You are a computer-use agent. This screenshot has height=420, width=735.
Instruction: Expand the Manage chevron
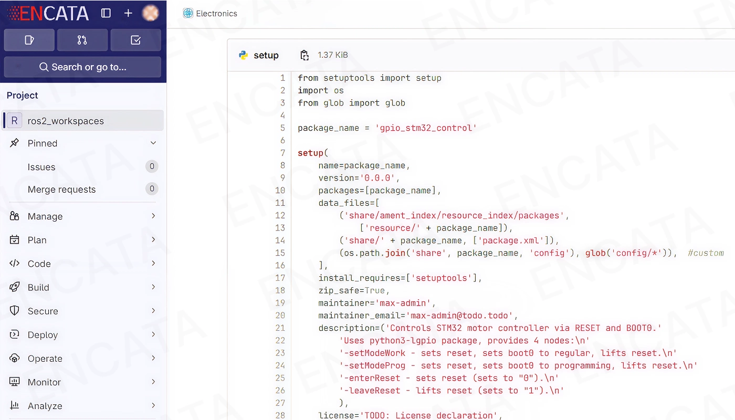[x=153, y=216]
